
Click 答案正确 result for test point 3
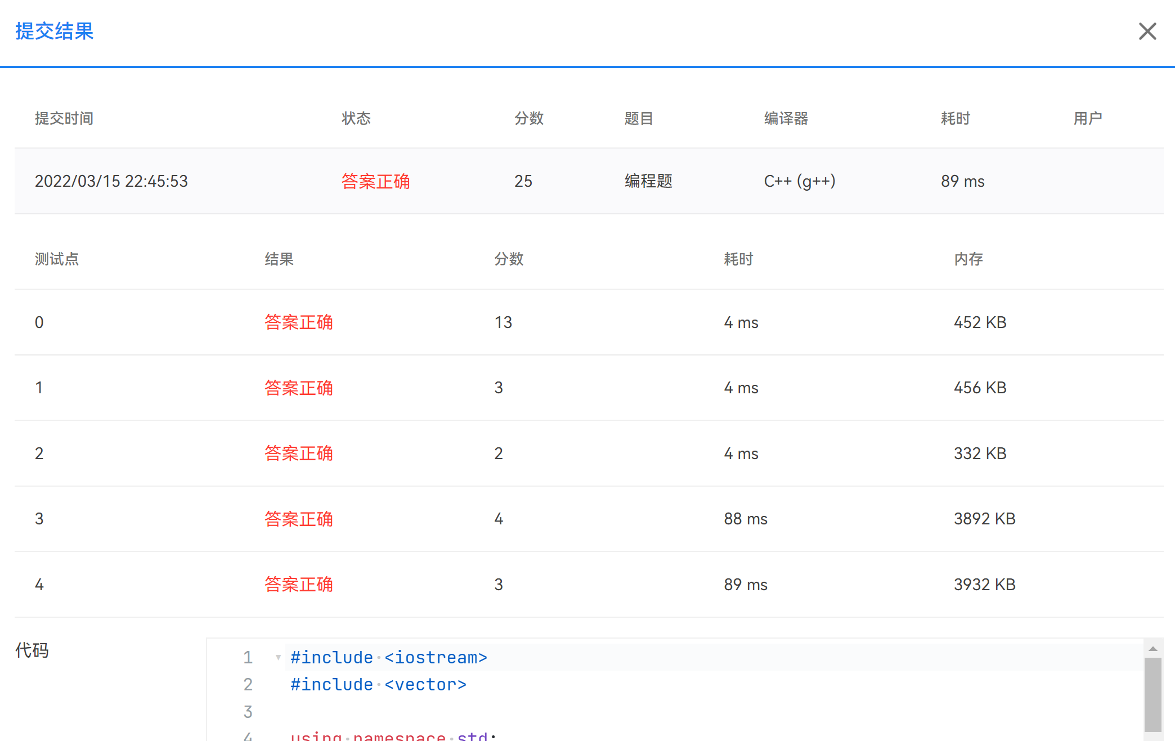point(298,519)
